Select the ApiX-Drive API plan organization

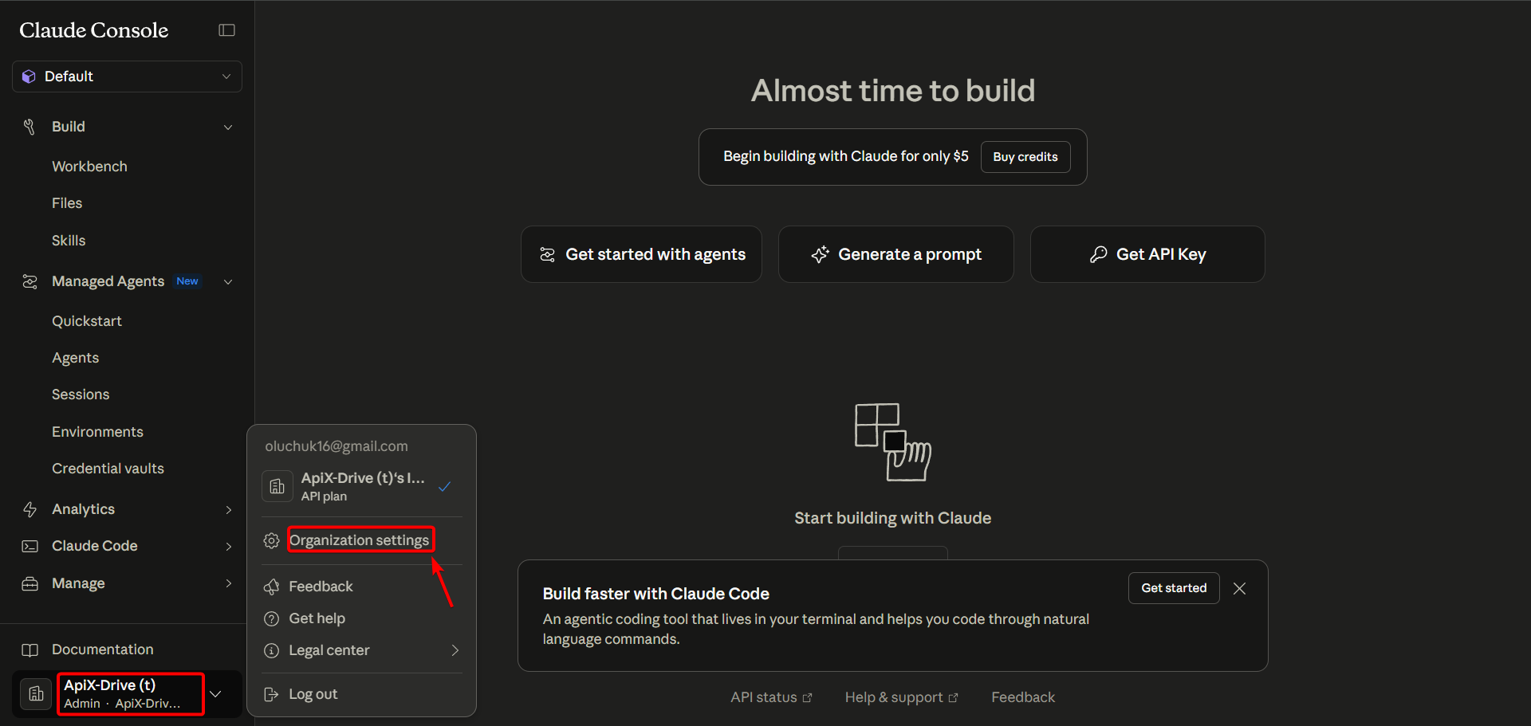coord(362,486)
